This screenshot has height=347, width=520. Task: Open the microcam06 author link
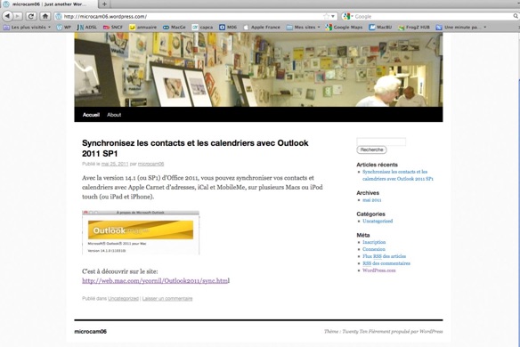(x=150, y=164)
